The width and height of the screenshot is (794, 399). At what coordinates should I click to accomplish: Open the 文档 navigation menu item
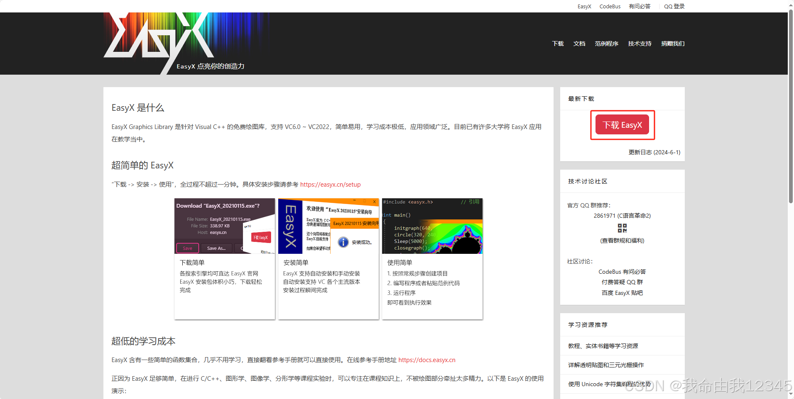[x=579, y=44]
